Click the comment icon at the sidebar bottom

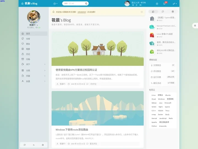(25, 145)
